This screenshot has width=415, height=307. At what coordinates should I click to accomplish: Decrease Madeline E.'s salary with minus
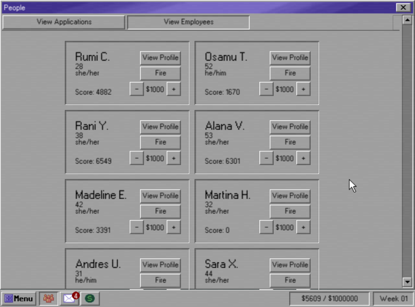click(137, 227)
